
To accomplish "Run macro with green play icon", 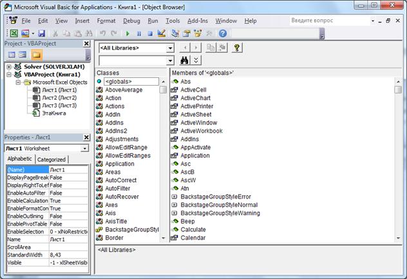I will (x=128, y=34).
